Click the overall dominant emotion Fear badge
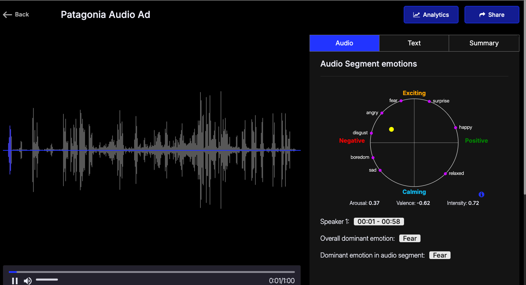This screenshot has width=526, height=285. [x=410, y=239]
